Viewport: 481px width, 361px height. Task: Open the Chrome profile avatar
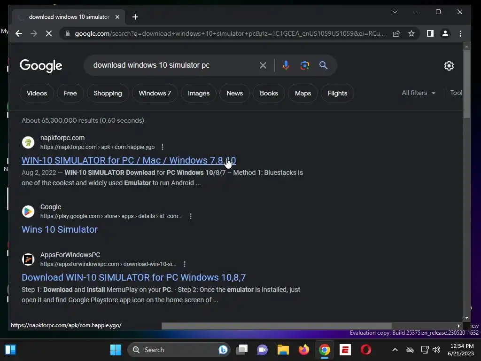pos(445,33)
